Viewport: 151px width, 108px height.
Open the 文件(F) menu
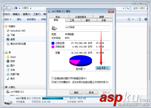(6, 14)
